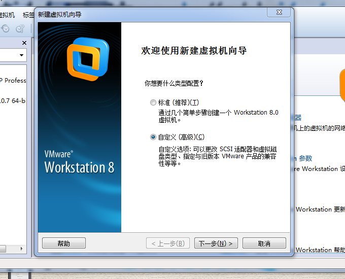The image size is (345, 279).
Task: Click the snapshot clock toolbar icon
Action: tap(5, 28)
